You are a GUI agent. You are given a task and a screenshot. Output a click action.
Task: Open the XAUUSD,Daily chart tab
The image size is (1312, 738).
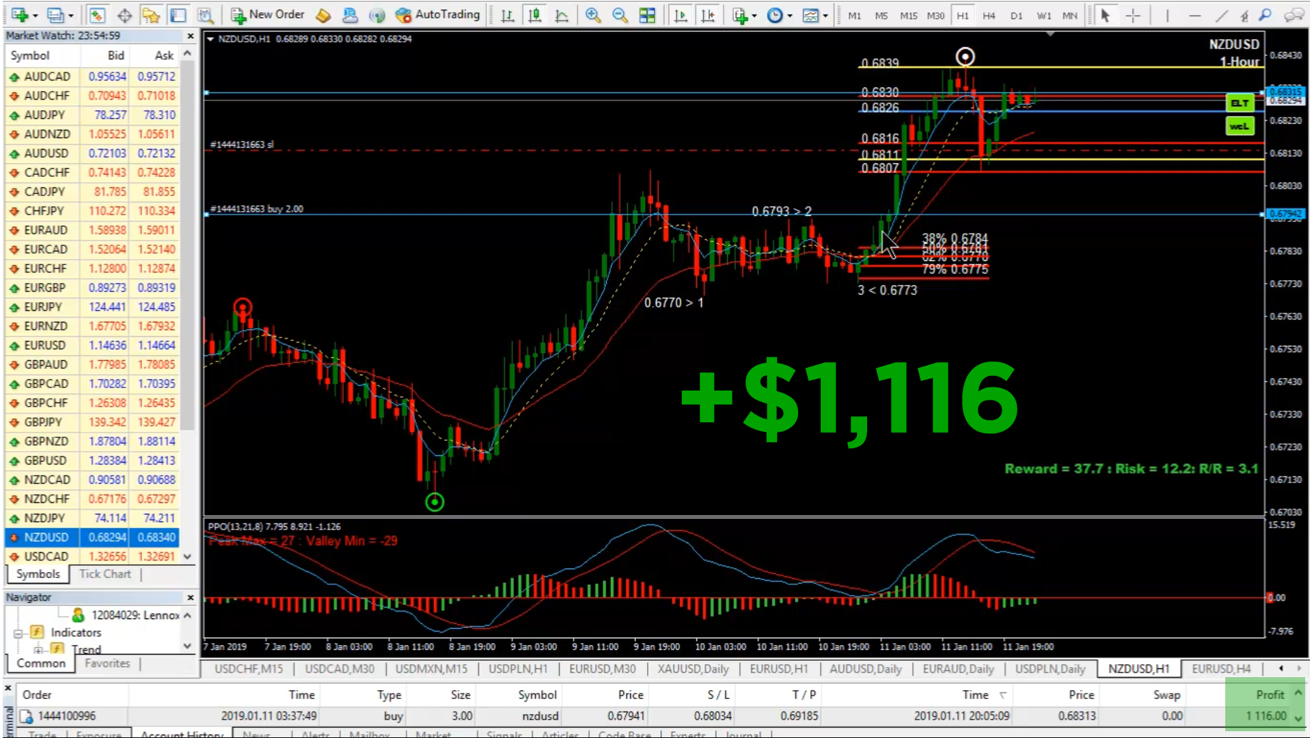pos(693,669)
